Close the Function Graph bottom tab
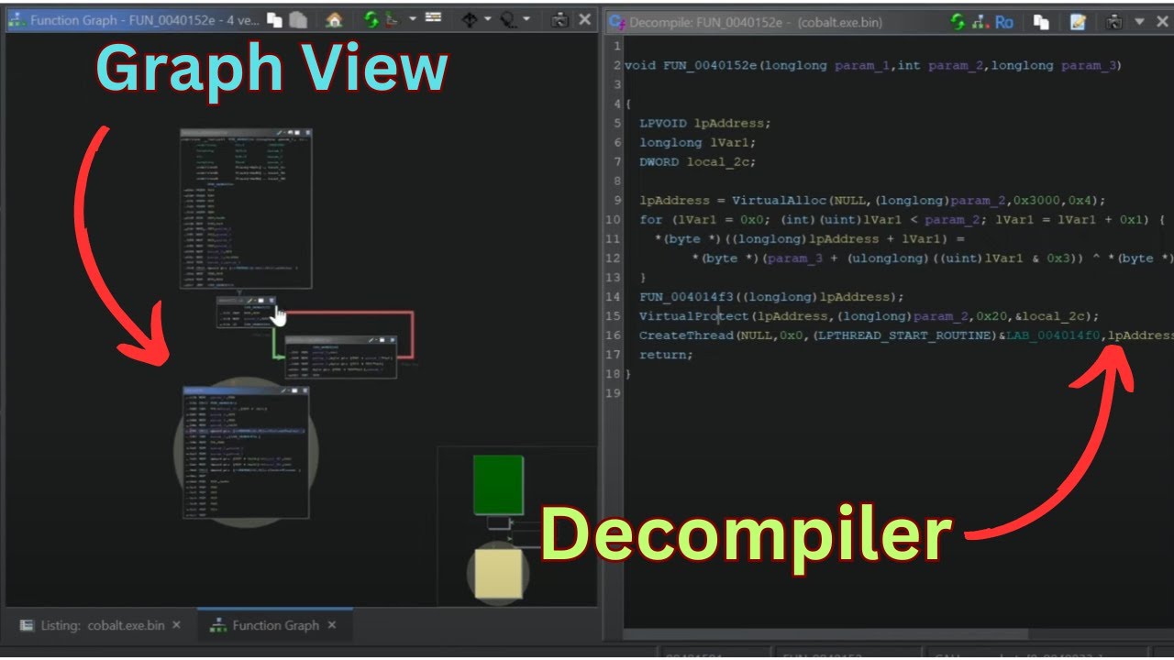The image size is (1174, 660). 332,625
